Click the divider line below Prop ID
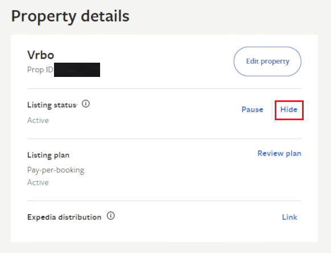 click(164, 88)
